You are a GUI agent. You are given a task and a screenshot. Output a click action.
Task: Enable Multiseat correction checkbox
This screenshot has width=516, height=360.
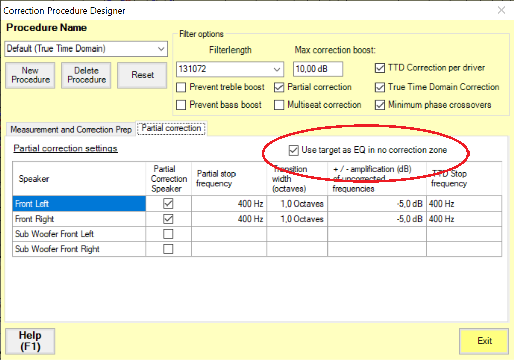tap(279, 105)
